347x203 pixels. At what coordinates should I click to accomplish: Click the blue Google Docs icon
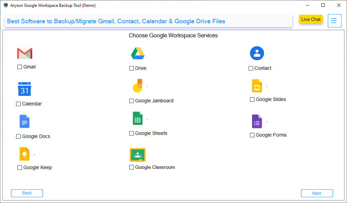tap(24, 121)
